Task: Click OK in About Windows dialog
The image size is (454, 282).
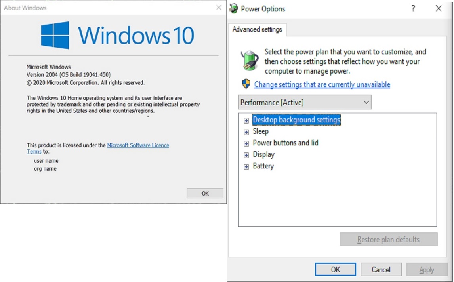Action: tap(205, 193)
